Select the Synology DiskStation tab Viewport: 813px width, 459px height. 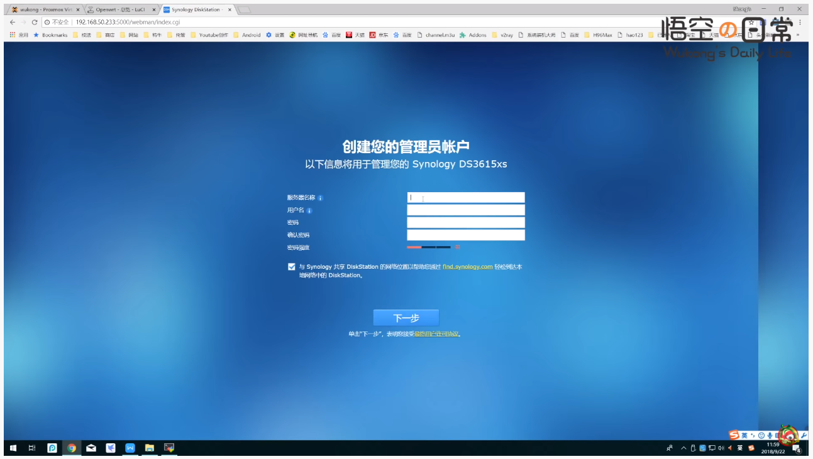click(x=197, y=9)
